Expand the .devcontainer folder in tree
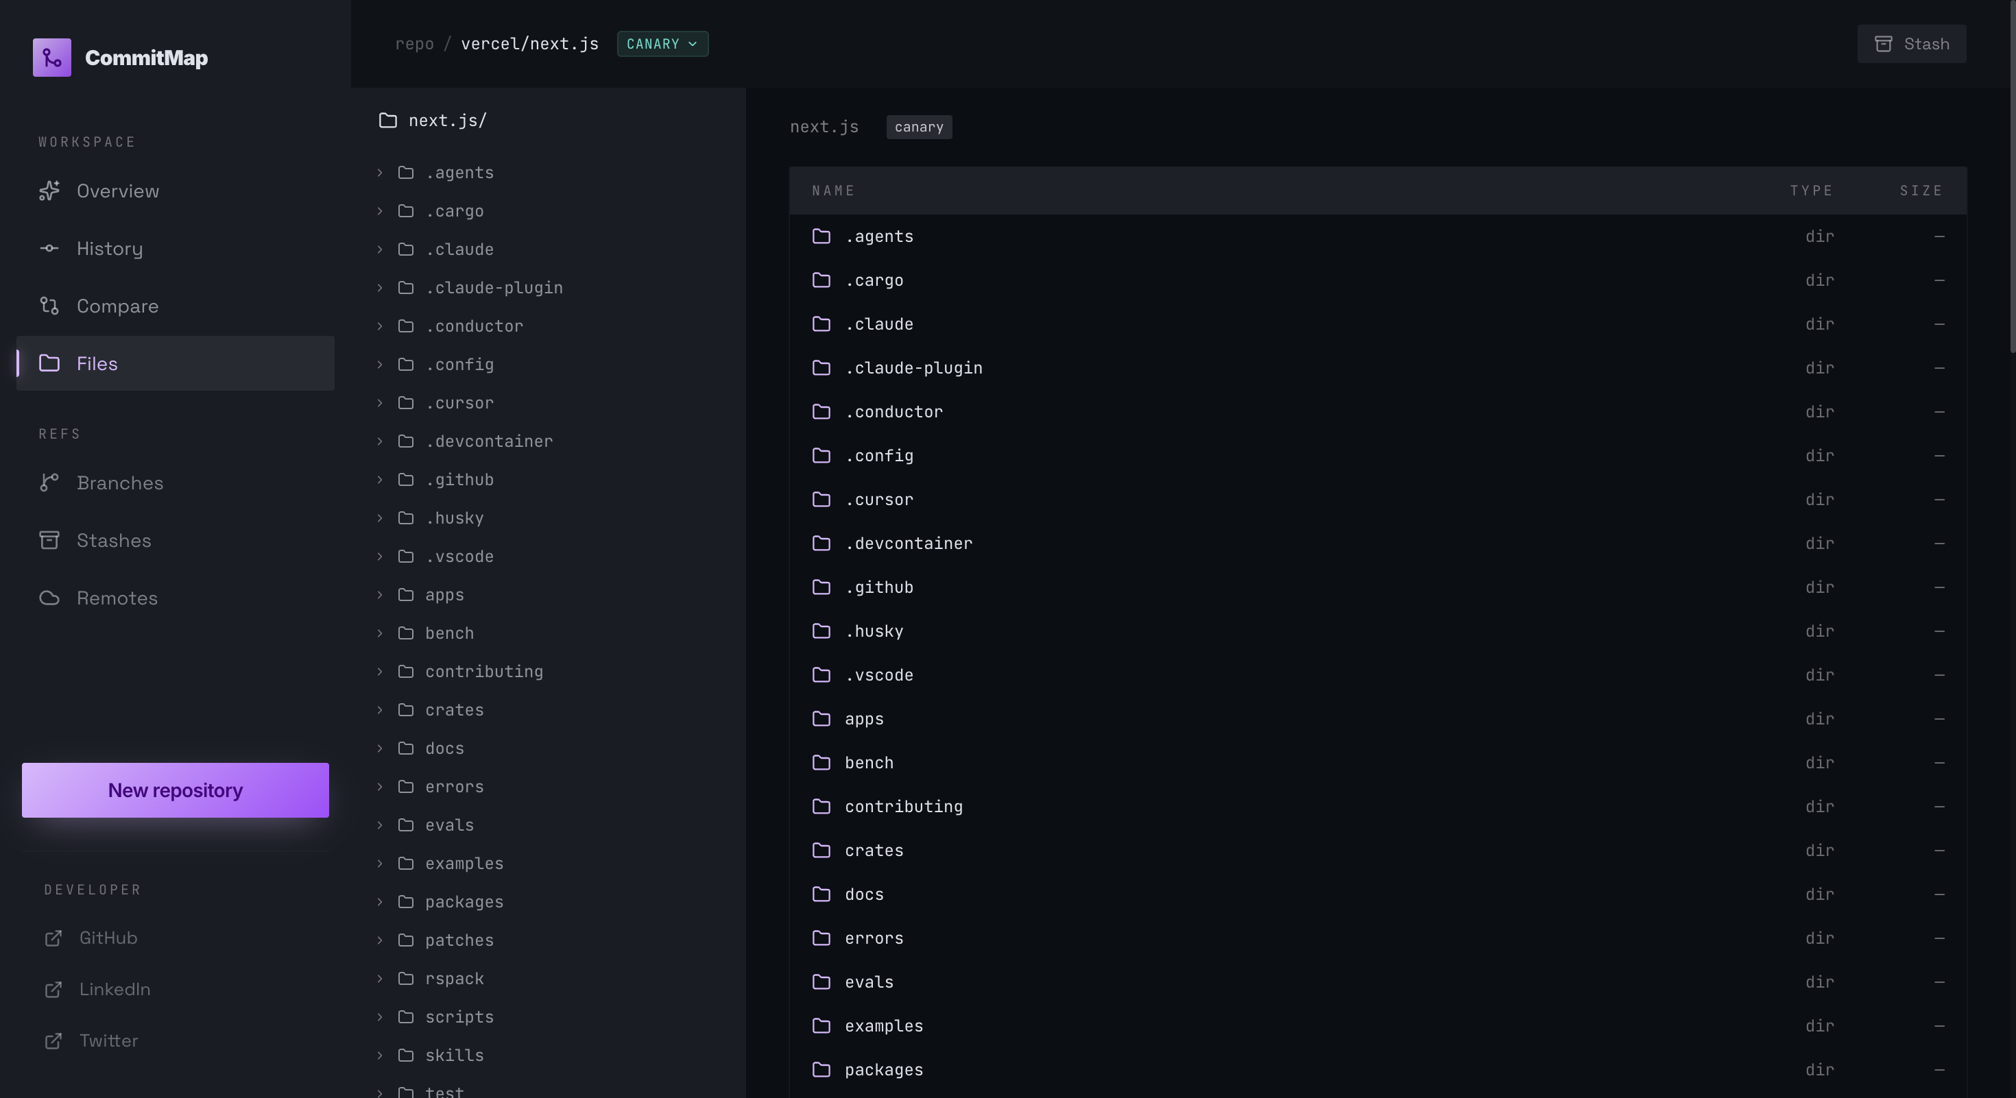 point(380,441)
